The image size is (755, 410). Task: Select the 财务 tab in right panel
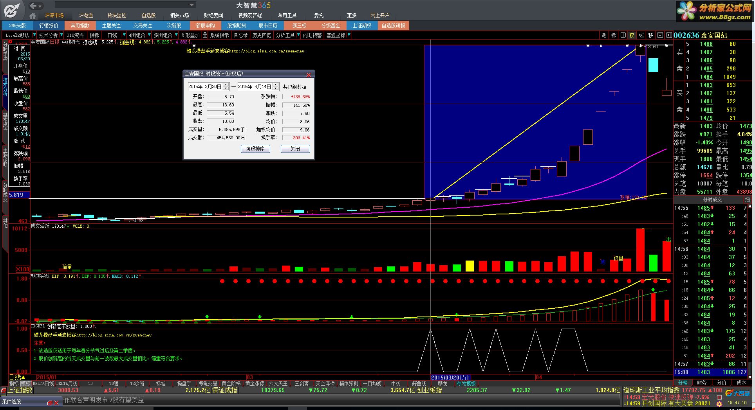pos(702,383)
